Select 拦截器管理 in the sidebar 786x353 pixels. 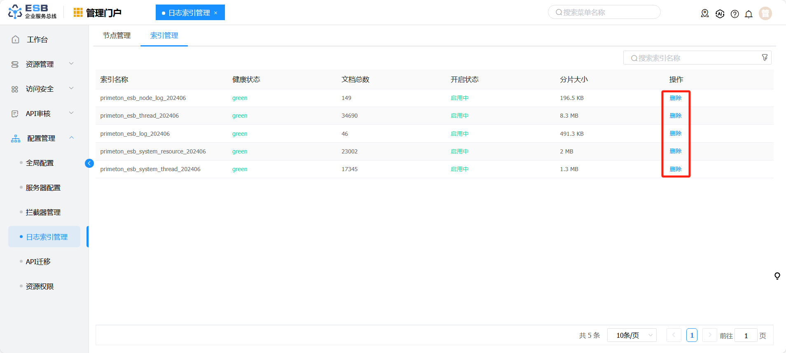click(x=43, y=212)
